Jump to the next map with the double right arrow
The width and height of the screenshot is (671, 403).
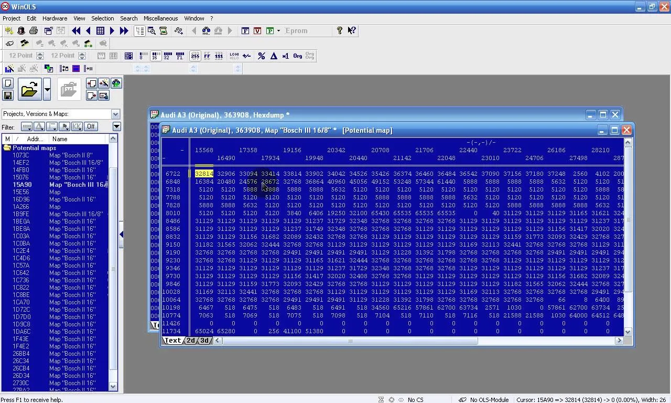point(124,31)
